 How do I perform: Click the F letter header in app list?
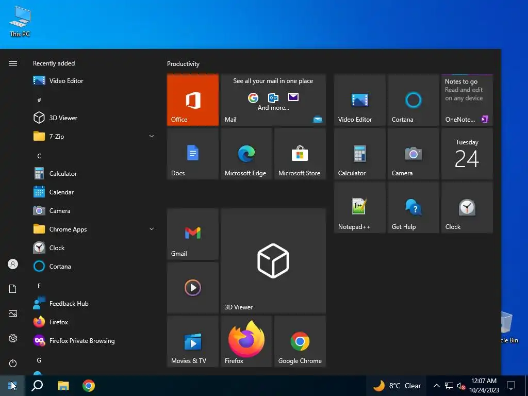pos(39,286)
